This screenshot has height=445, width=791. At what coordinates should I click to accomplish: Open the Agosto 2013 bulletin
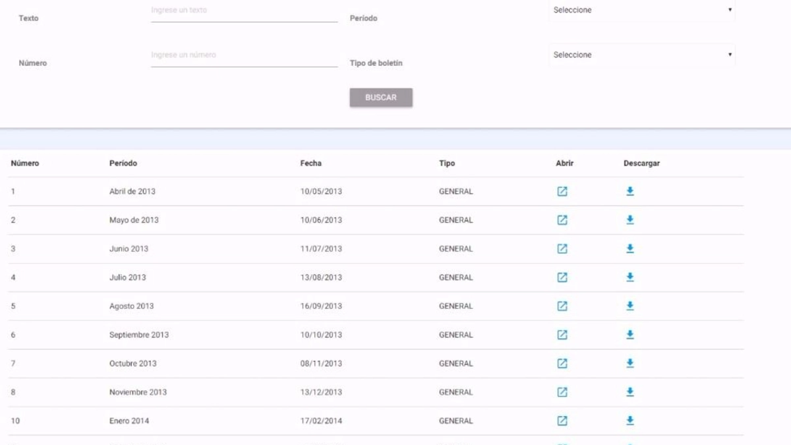point(562,306)
